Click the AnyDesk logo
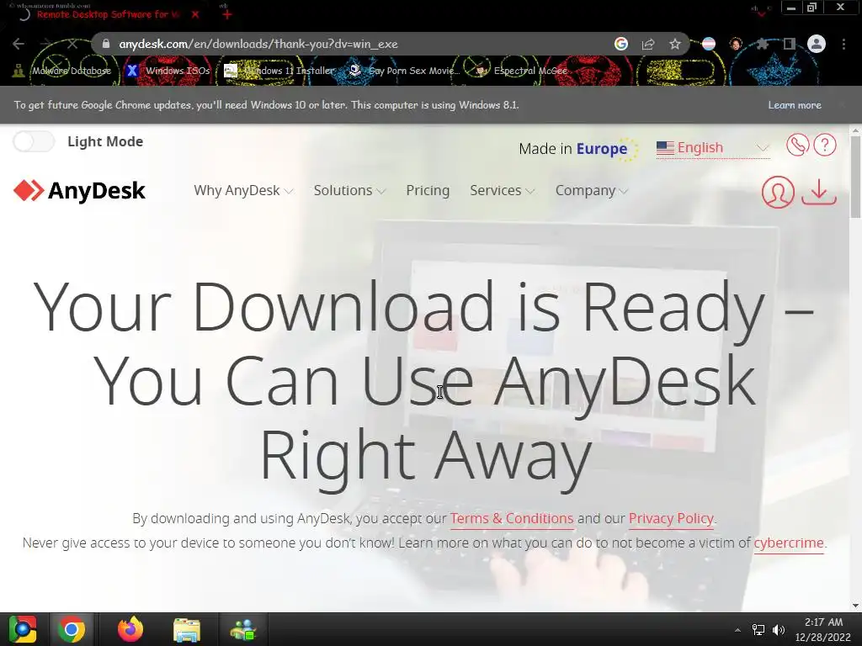862x646 pixels. [x=80, y=191]
